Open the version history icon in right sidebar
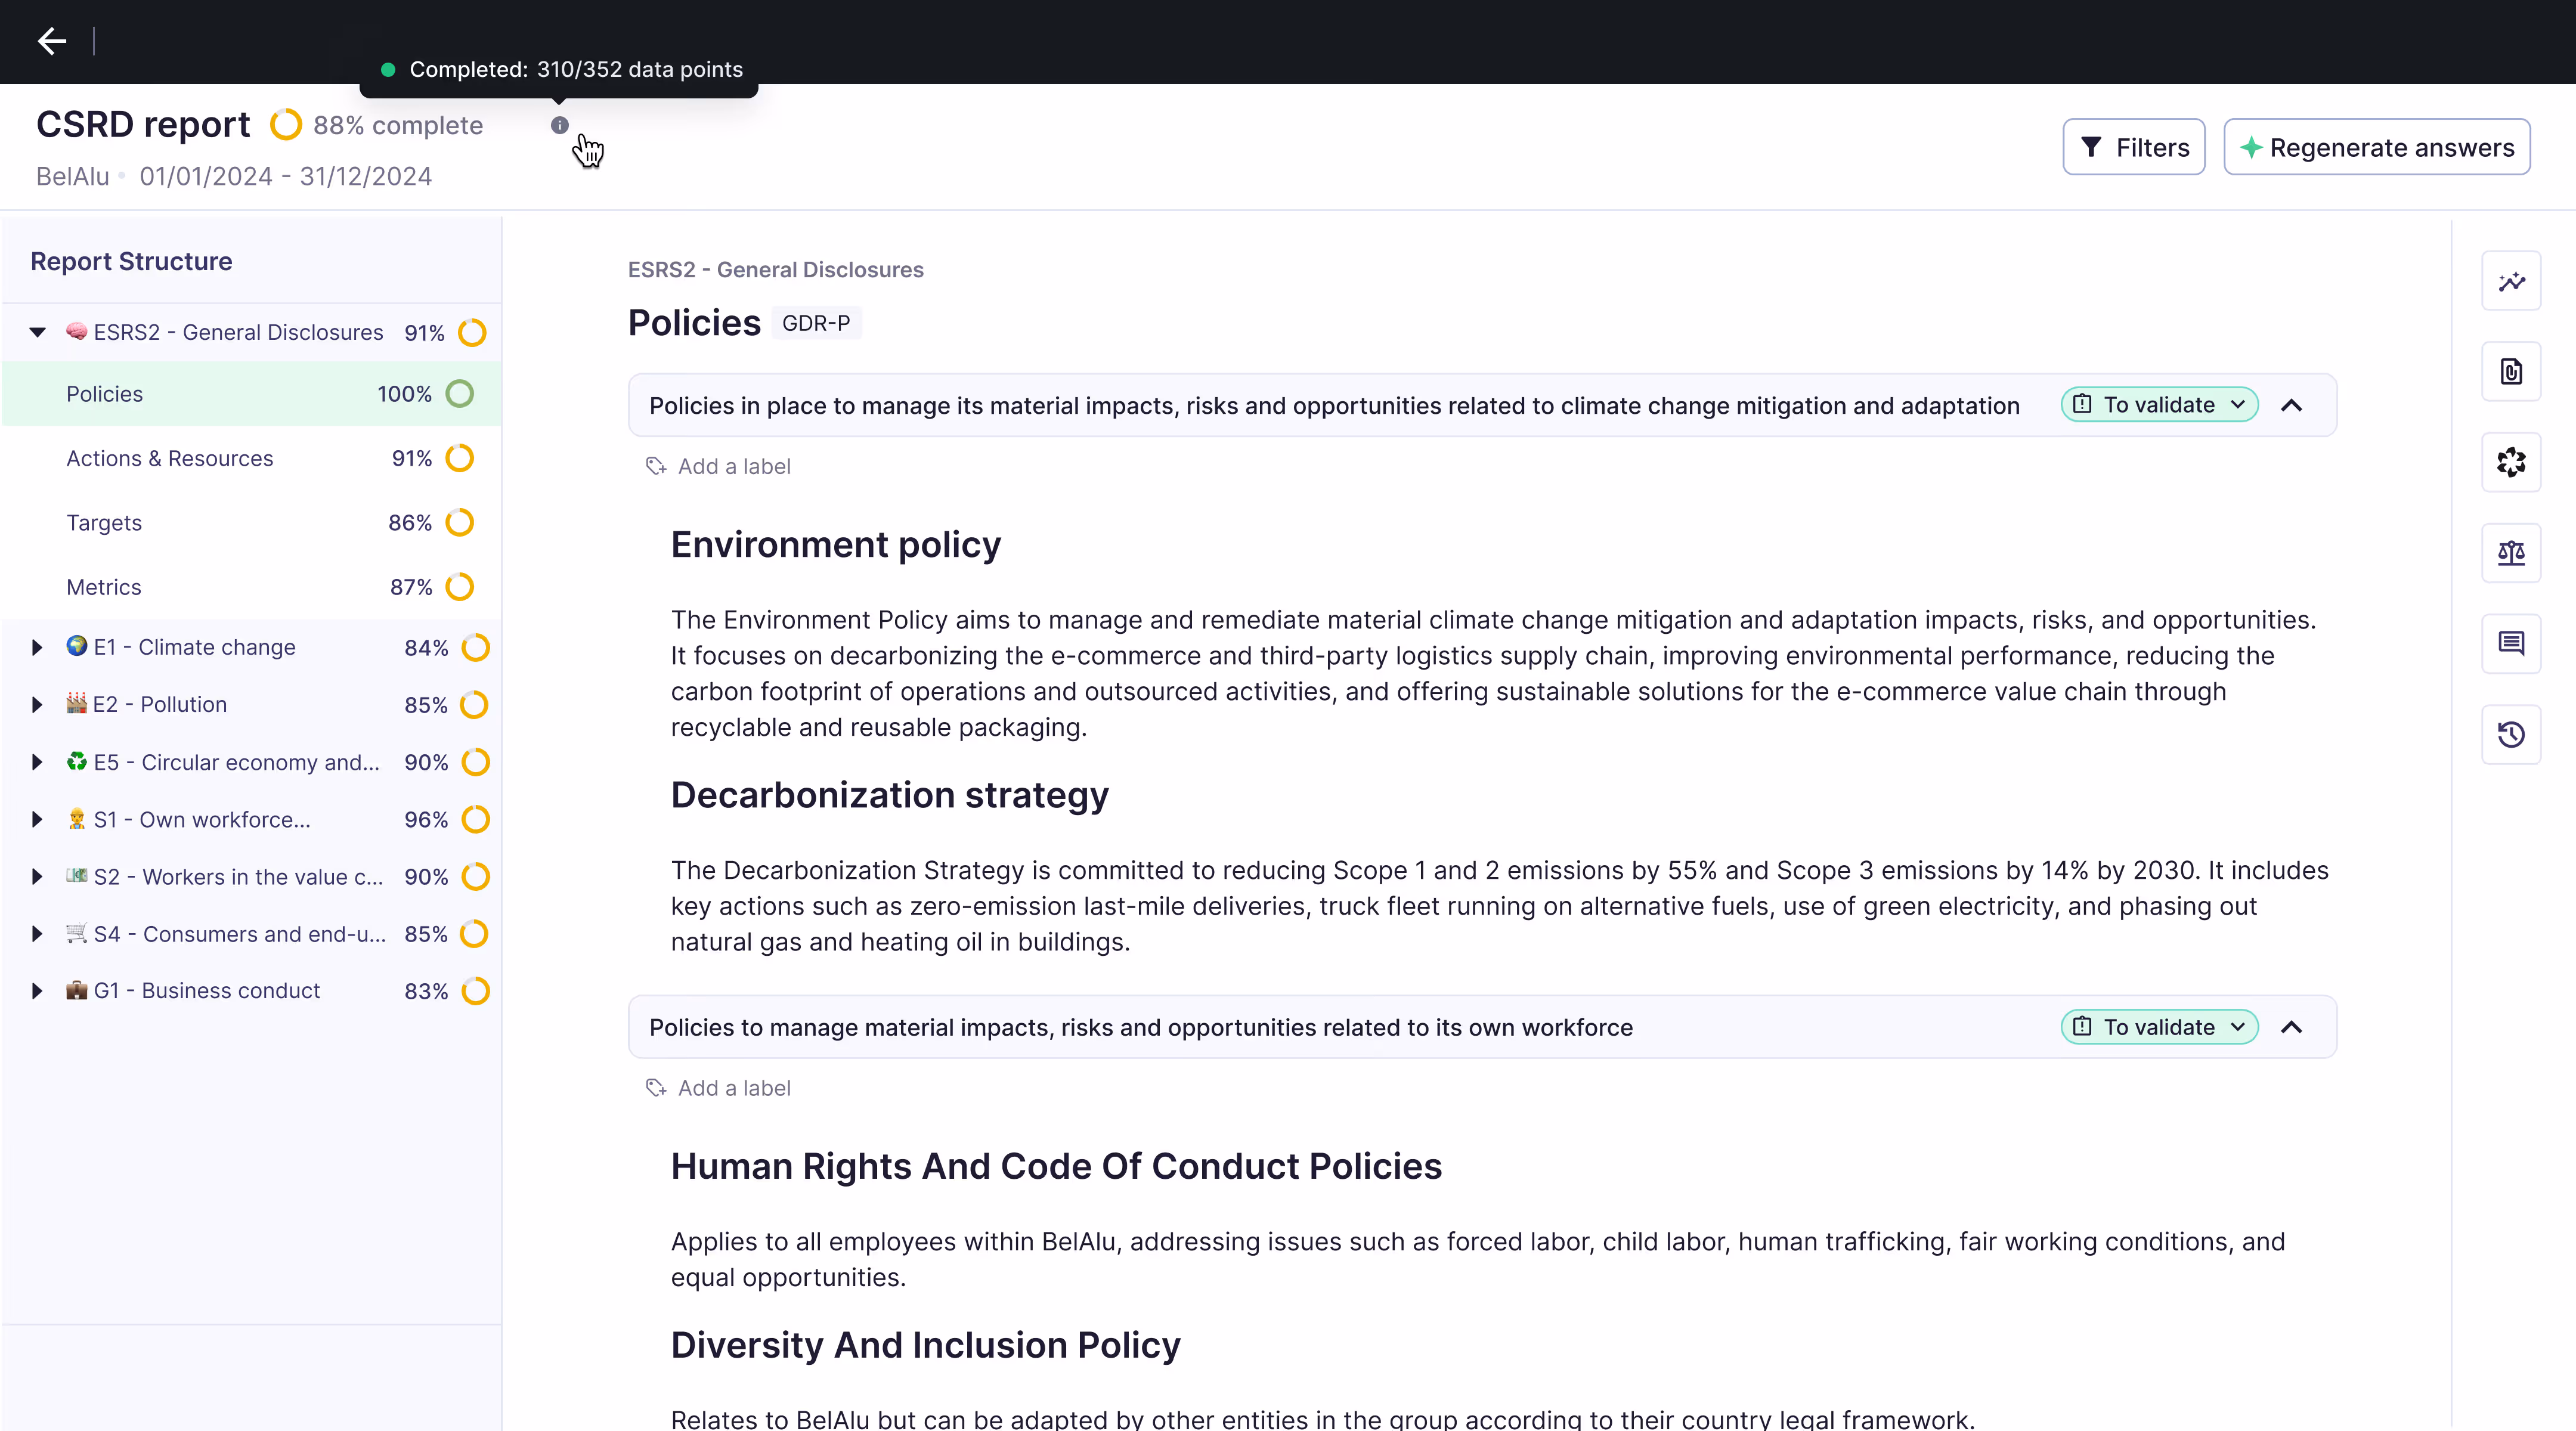 point(2511,734)
